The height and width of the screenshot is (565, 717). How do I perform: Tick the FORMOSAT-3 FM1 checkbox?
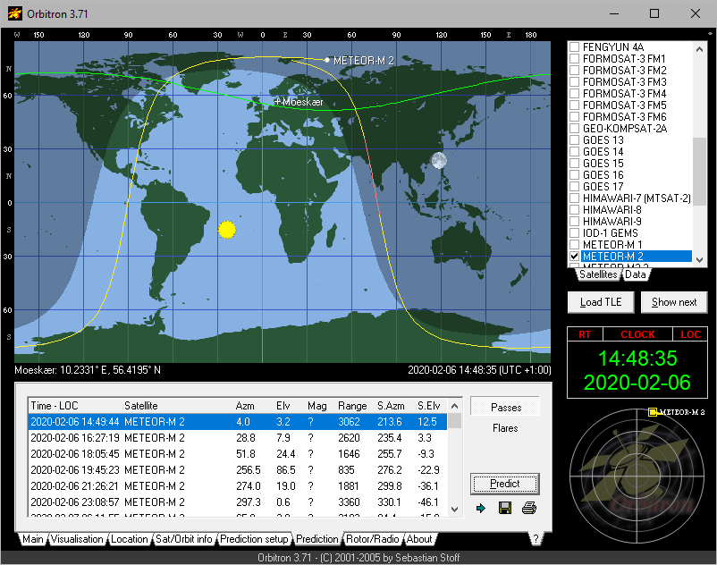(x=575, y=58)
